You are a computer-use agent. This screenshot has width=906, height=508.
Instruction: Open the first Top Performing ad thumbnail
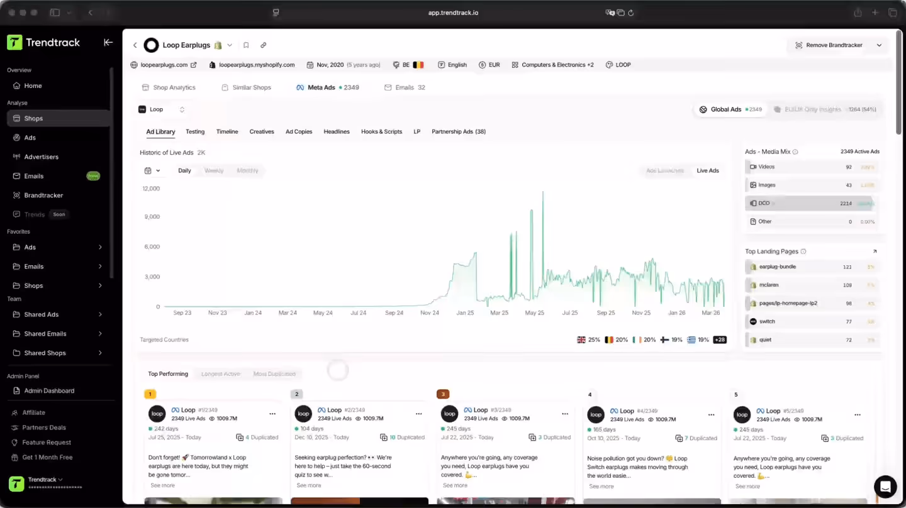pyautogui.click(x=213, y=501)
